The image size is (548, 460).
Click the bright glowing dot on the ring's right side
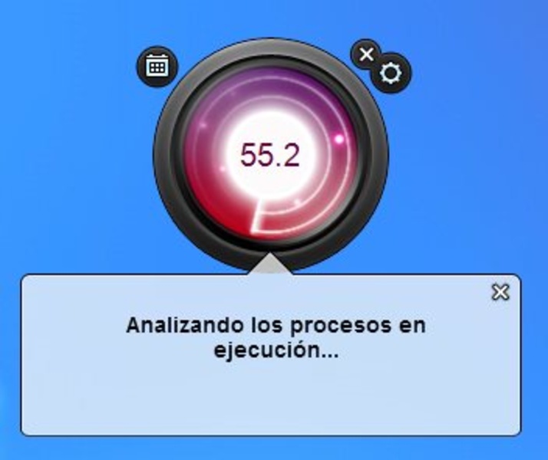click(x=338, y=139)
